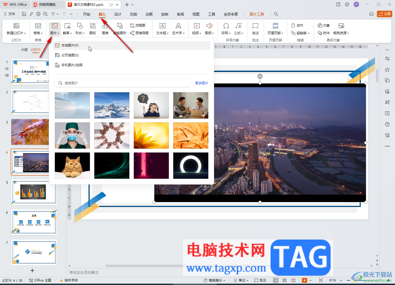395x285 pixels.
Task: Switch to reading view in status bar
Action: [x=293, y=280]
